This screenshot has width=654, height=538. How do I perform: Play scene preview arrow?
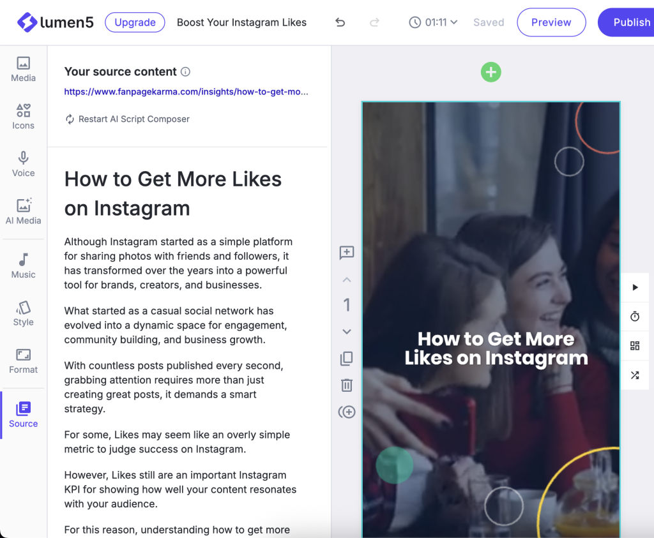point(635,287)
